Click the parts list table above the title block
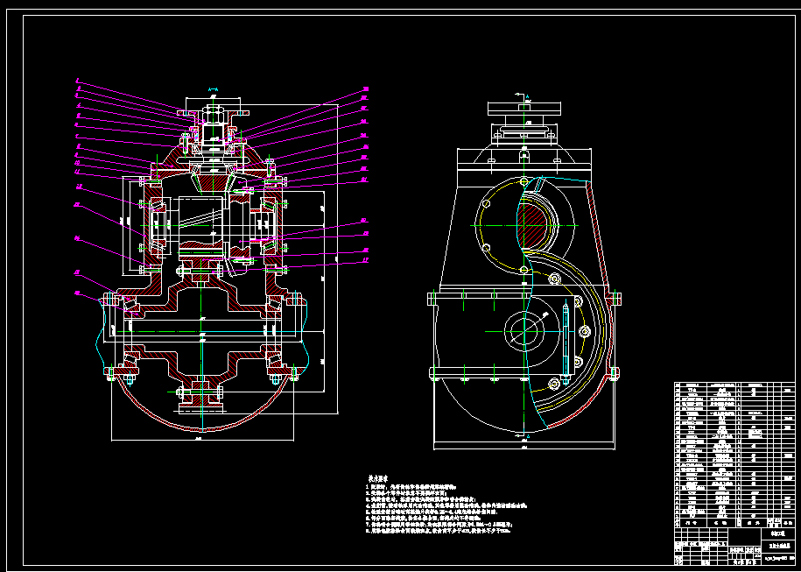 pos(734,455)
